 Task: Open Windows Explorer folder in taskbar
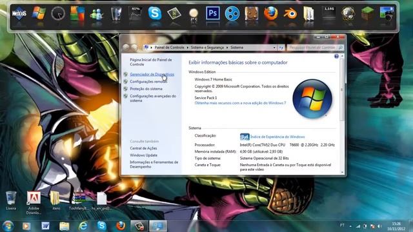point(64,226)
